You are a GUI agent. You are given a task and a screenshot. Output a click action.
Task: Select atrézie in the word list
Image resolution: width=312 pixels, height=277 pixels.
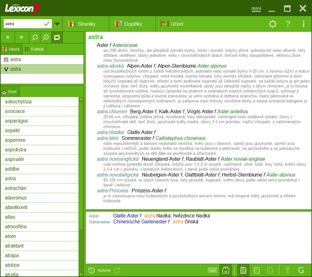click(x=40, y=265)
